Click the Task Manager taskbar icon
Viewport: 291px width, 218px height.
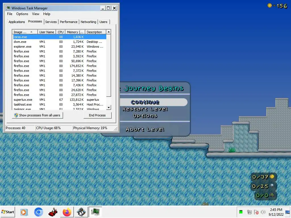pyautogui.click(x=95, y=212)
